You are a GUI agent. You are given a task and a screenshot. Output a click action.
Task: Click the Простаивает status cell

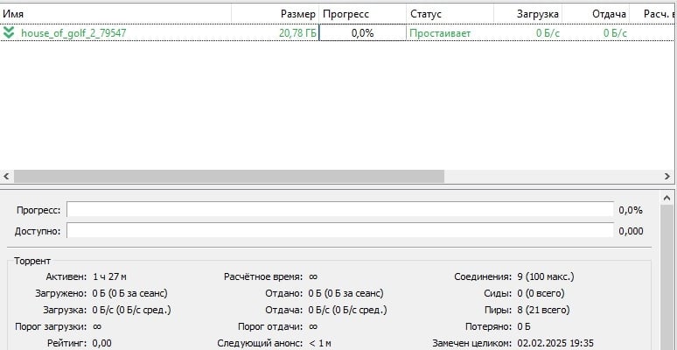(440, 33)
